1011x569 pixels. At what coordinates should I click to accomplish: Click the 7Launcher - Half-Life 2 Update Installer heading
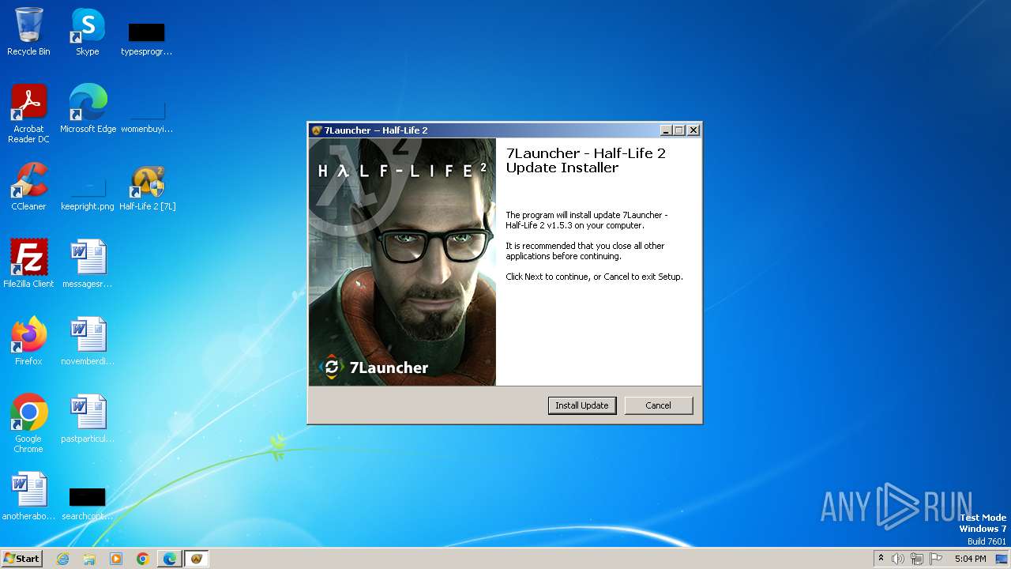tap(586, 160)
